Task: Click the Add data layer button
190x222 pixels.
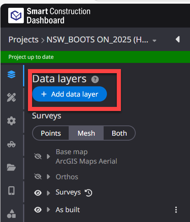Action: [x=70, y=94]
